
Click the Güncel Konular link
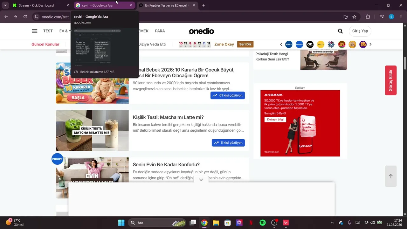point(45,44)
